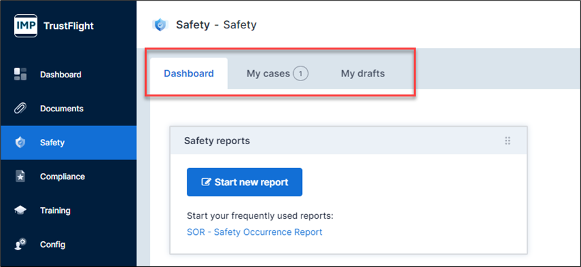581x267 pixels.
Task: Click the Safety shield icon in header
Action: click(160, 25)
